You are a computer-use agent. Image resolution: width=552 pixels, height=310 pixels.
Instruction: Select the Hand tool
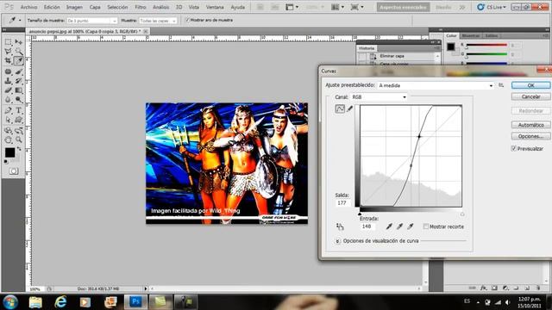tap(8, 139)
